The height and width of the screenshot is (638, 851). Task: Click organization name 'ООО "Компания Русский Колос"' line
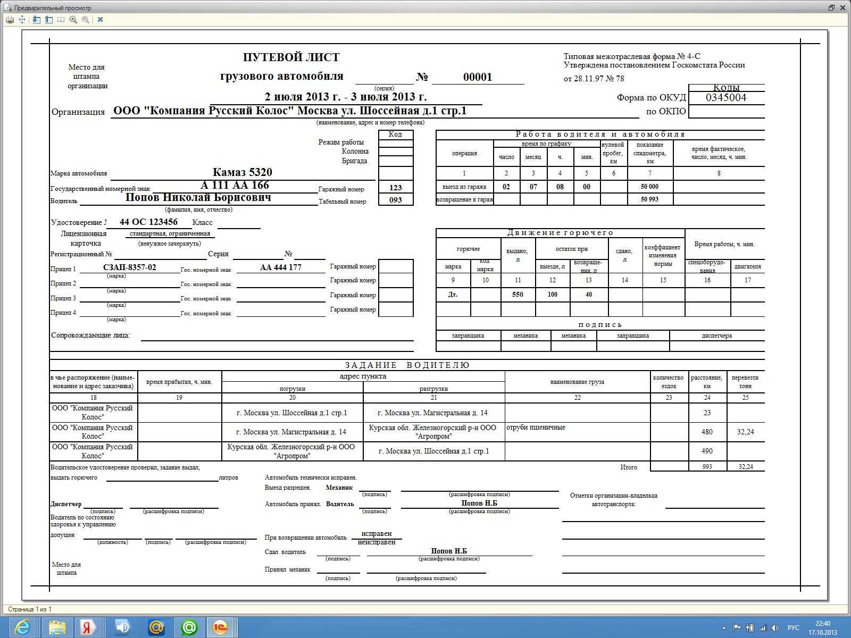pos(290,111)
